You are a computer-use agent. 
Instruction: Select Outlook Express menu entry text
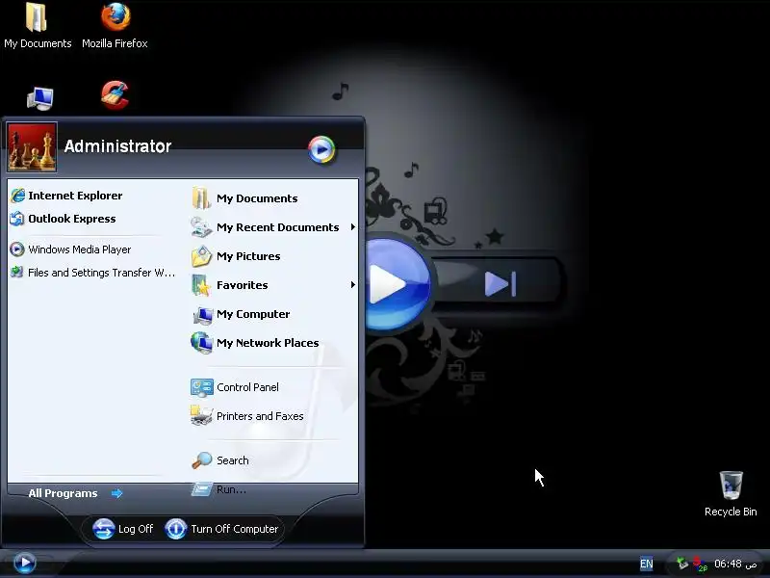71,219
